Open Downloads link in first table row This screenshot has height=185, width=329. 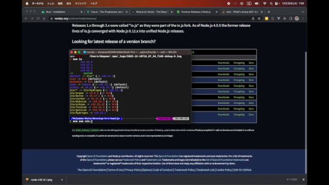pos(224,63)
